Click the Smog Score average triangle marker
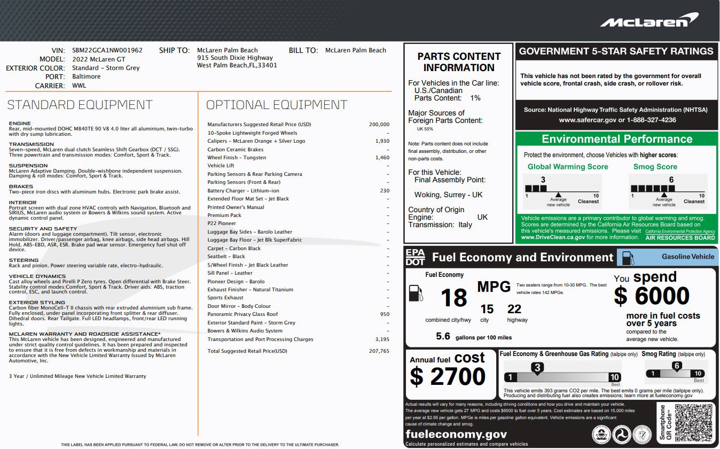 [664, 195]
